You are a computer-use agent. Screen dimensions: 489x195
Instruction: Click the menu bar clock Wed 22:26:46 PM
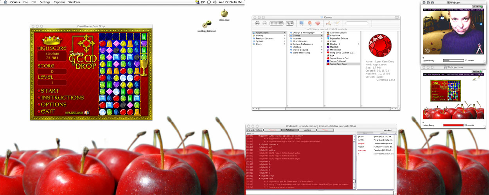pos(230,2)
